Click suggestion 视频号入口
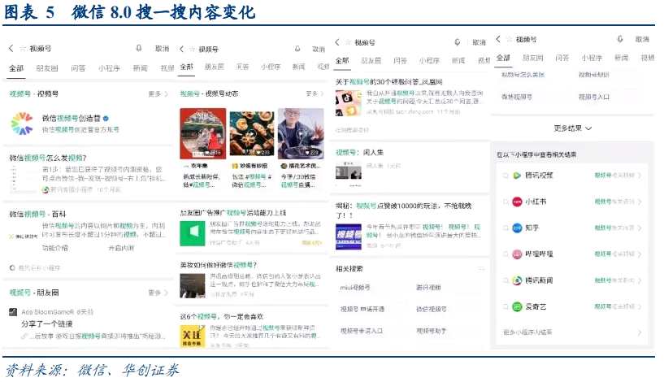The width and height of the screenshot is (664, 382). pos(594,97)
